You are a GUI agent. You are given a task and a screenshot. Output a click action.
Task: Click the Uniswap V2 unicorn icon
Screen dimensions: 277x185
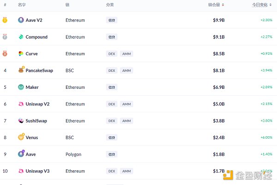pos(21,104)
